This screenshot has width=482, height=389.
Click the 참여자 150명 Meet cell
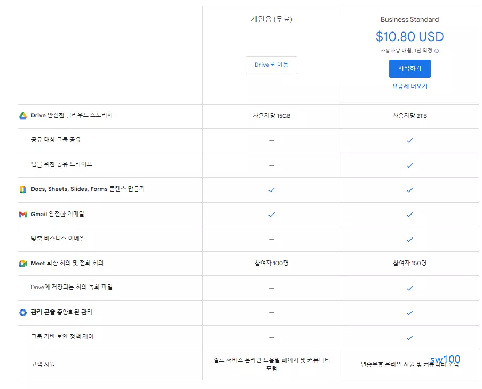coord(409,263)
